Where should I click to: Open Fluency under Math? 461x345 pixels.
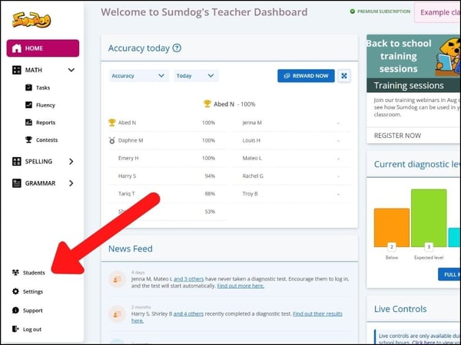pos(45,105)
